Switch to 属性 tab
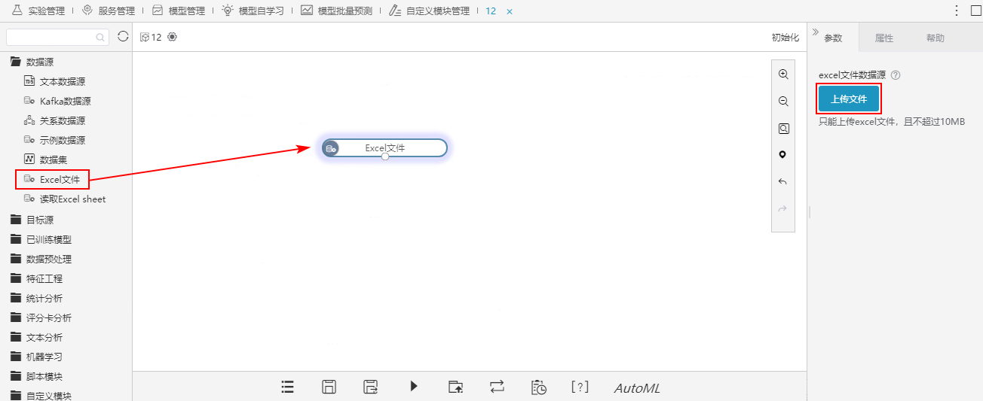 884,38
